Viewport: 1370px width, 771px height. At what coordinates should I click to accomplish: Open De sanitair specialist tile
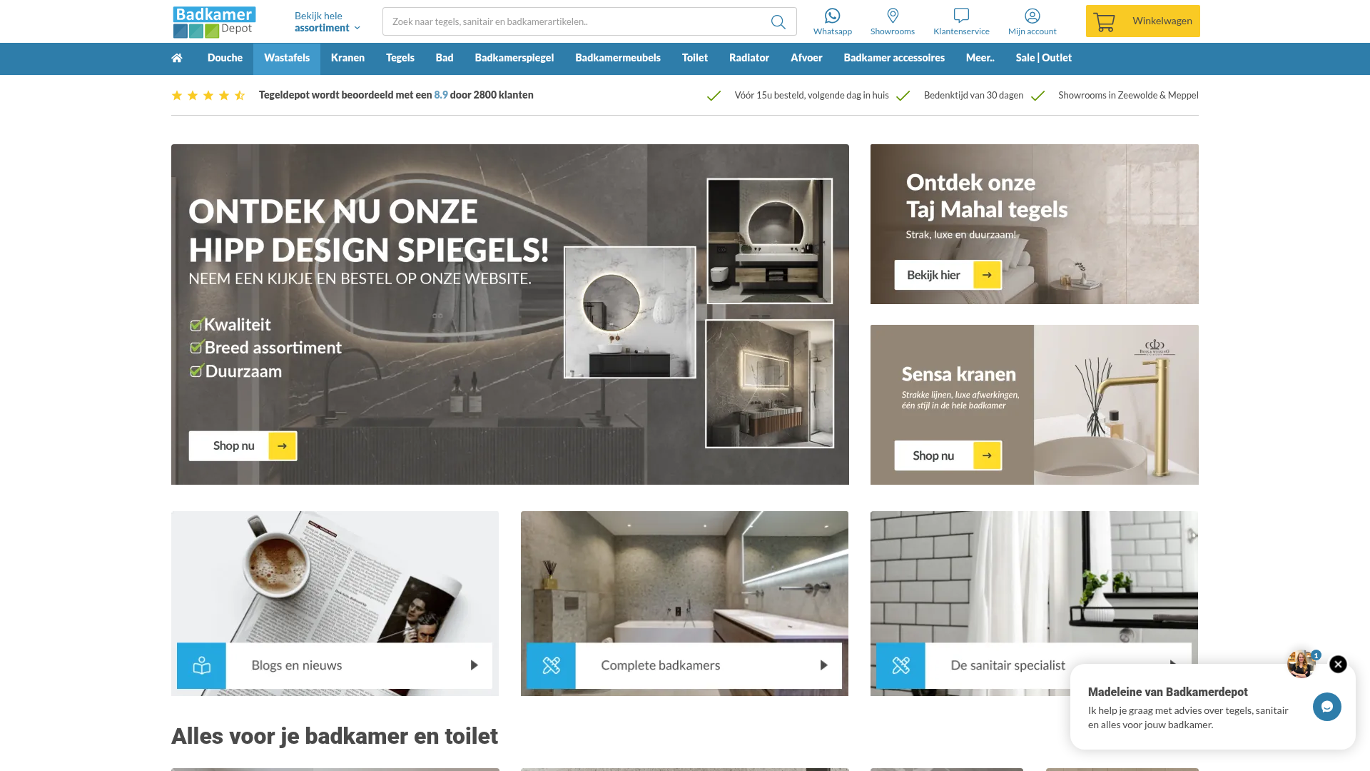(1034, 603)
